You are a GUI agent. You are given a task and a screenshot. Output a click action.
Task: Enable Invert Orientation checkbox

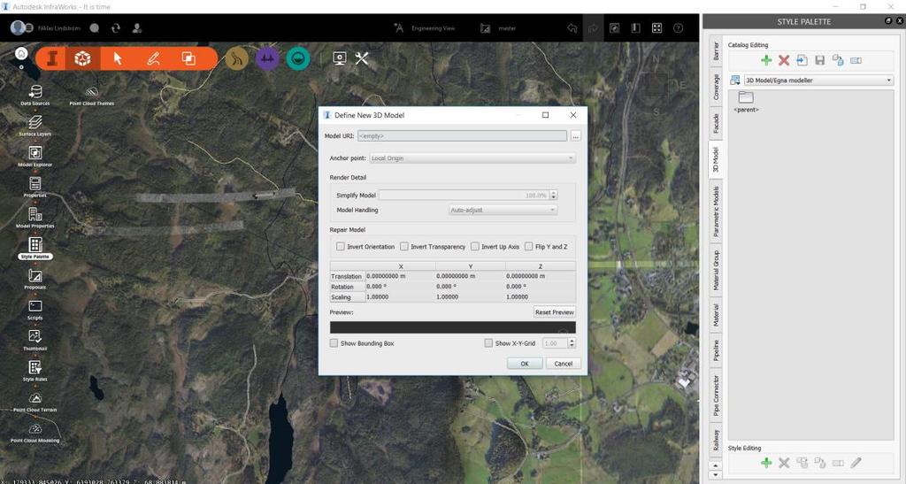(341, 247)
